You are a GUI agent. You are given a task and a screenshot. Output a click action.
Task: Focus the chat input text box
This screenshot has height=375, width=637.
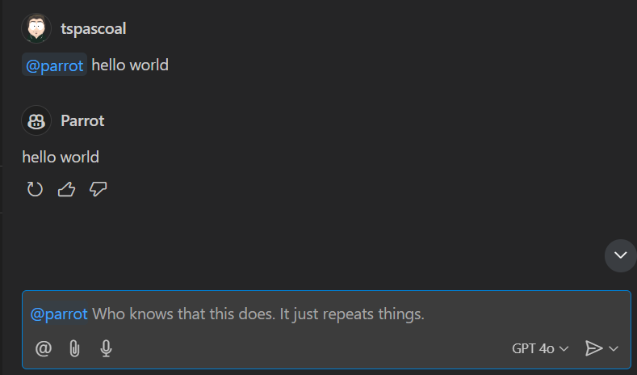coord(323,314)
